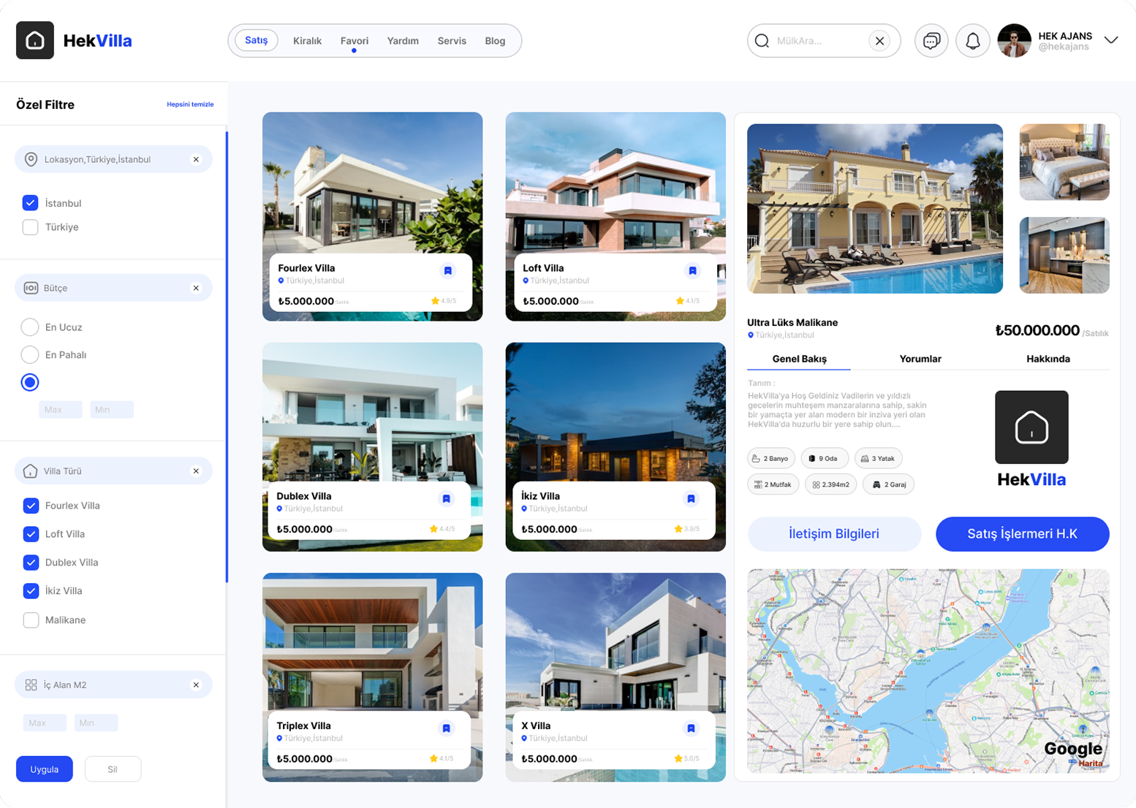
Task: Switch to the Kiralık nav tab
Action: (307, 41)
